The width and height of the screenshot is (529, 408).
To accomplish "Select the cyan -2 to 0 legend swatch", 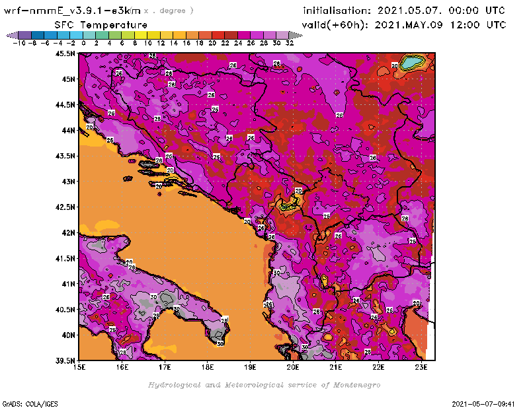I will 77,35.
